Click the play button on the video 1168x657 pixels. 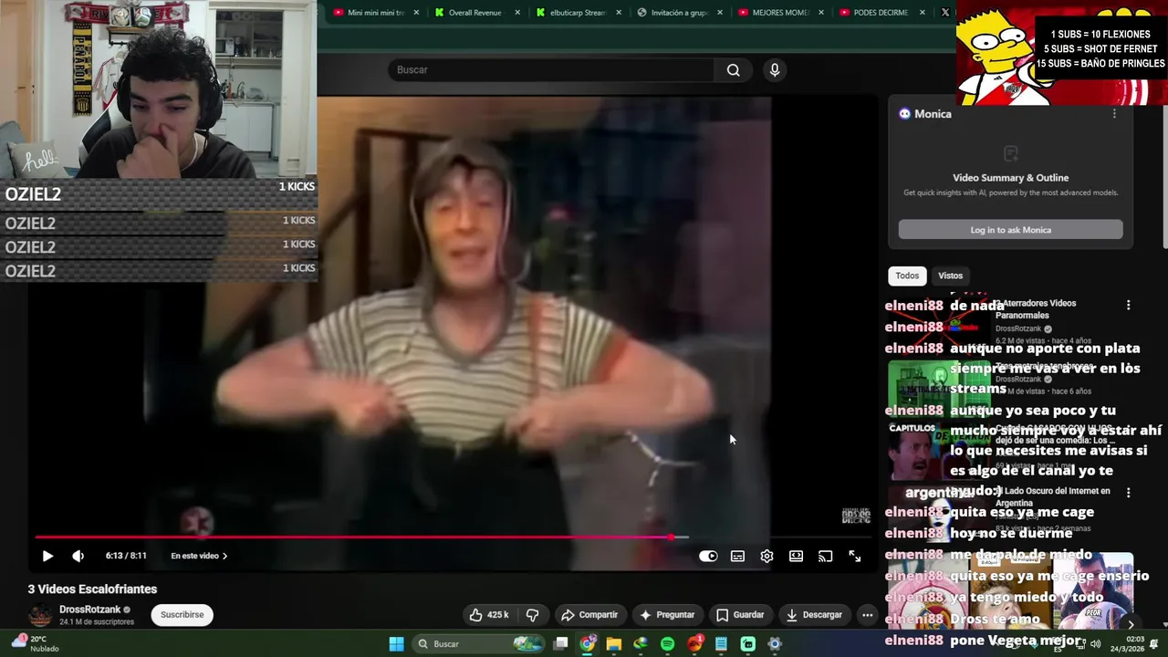coord(47,556)
